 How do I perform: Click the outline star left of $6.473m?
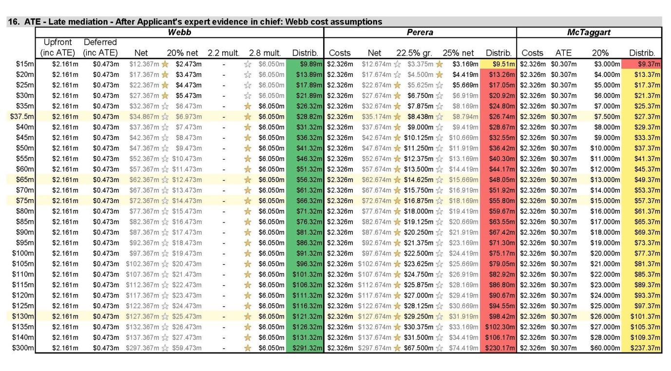(x=165, y=106)
